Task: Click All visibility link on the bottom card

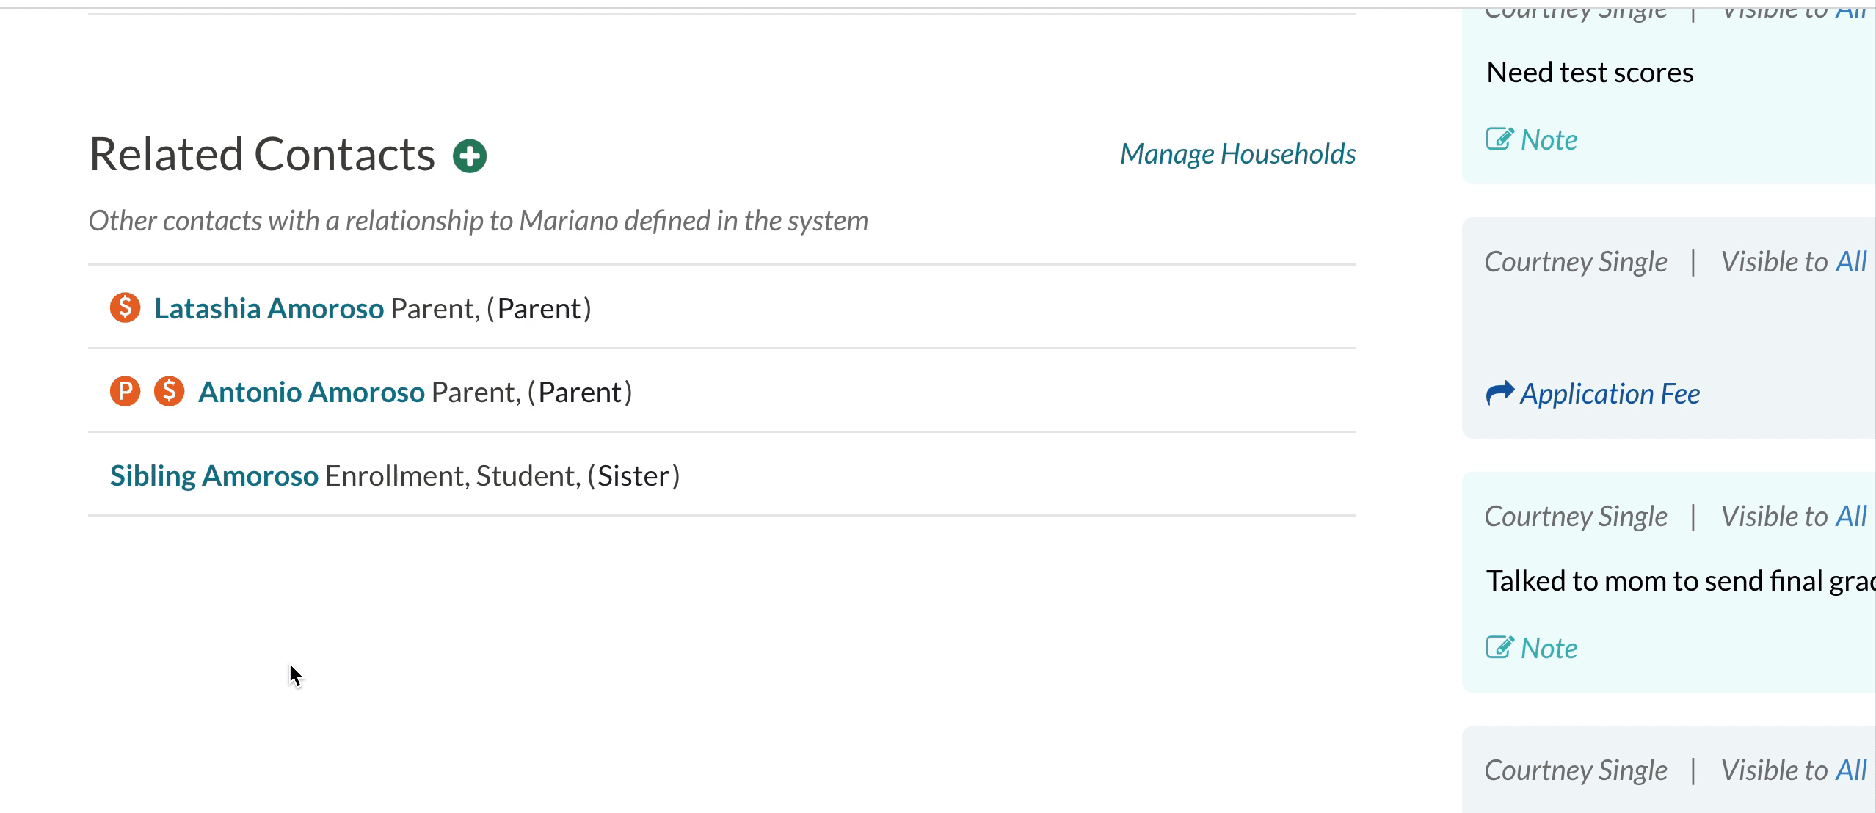Action: (x=1850, y=770)
